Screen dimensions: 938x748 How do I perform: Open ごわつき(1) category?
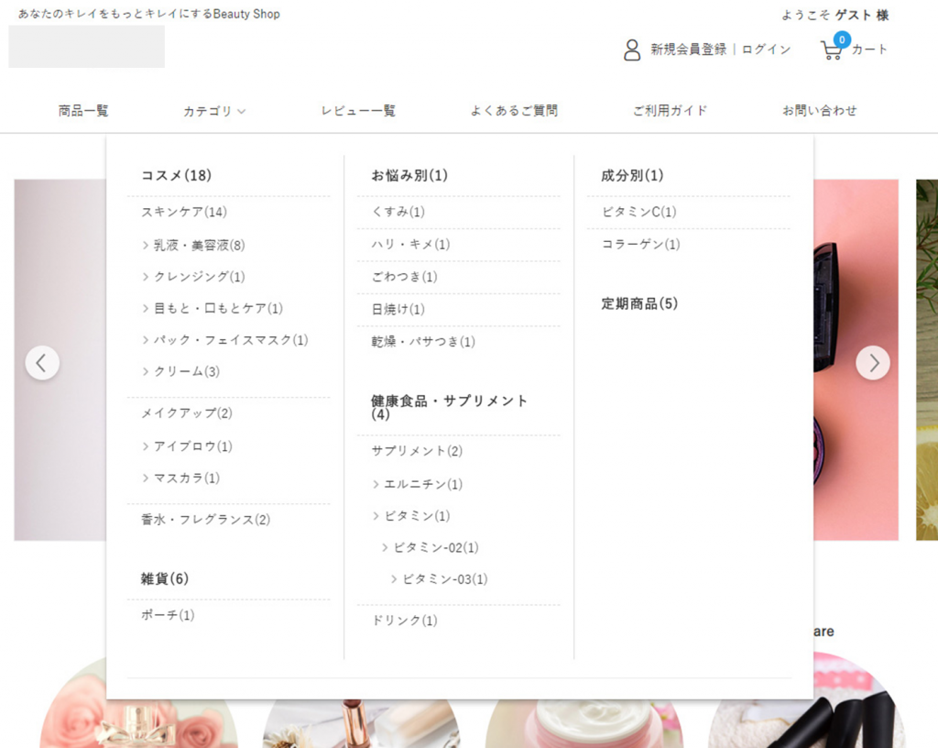[x=404, y=277]
